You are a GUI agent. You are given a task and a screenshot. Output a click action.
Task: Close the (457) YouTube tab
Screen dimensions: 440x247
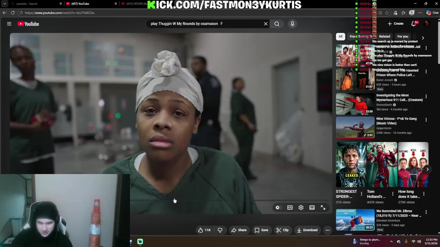click(x=116, y=4)
